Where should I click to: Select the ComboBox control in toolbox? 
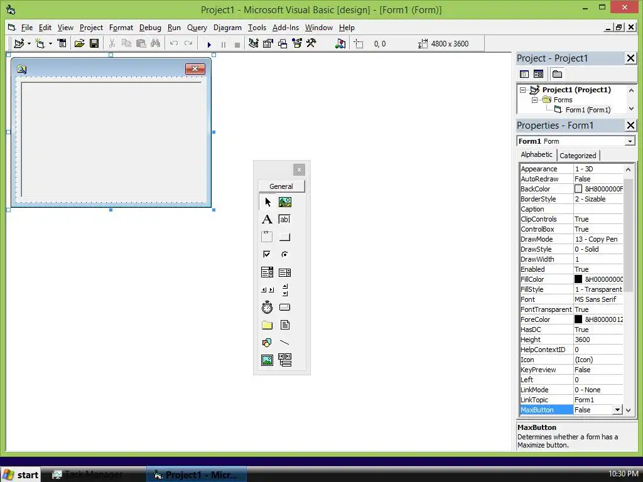tap(267, 272)
